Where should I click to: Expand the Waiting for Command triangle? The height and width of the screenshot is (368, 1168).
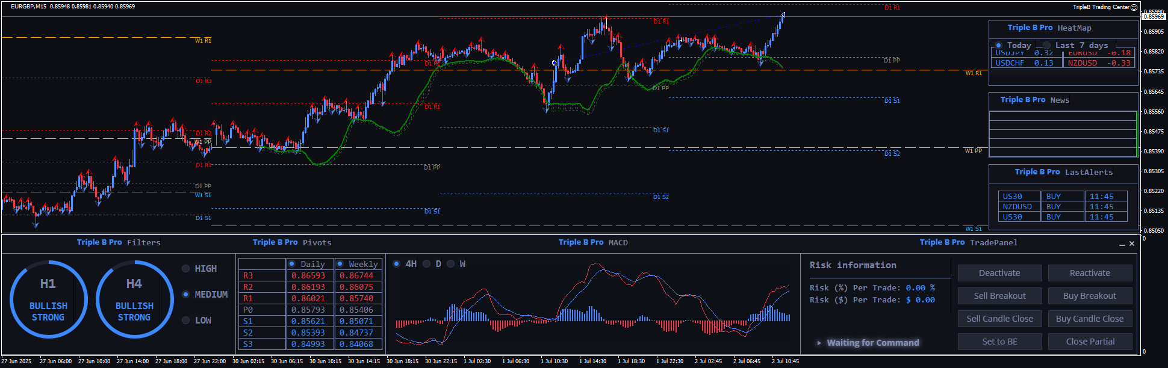click(x=819, y=343)
